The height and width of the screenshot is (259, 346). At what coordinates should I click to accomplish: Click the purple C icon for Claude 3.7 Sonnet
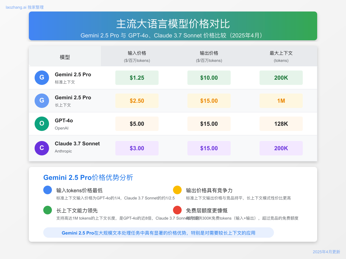click(x=42, y=148)
